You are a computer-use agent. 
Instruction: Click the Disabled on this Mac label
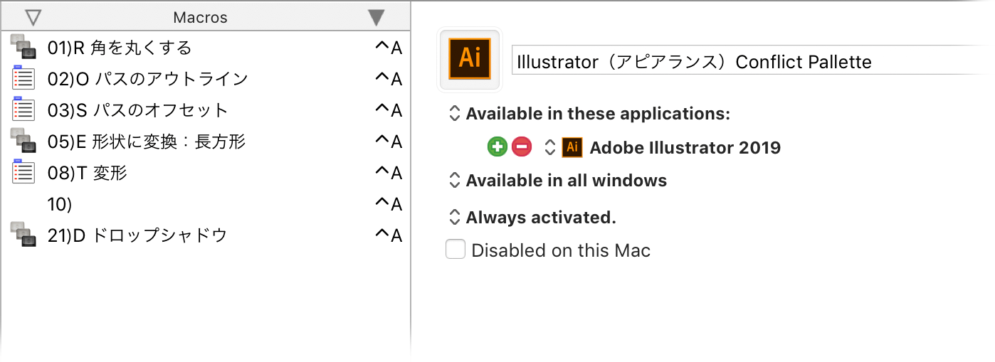point(561,250)
